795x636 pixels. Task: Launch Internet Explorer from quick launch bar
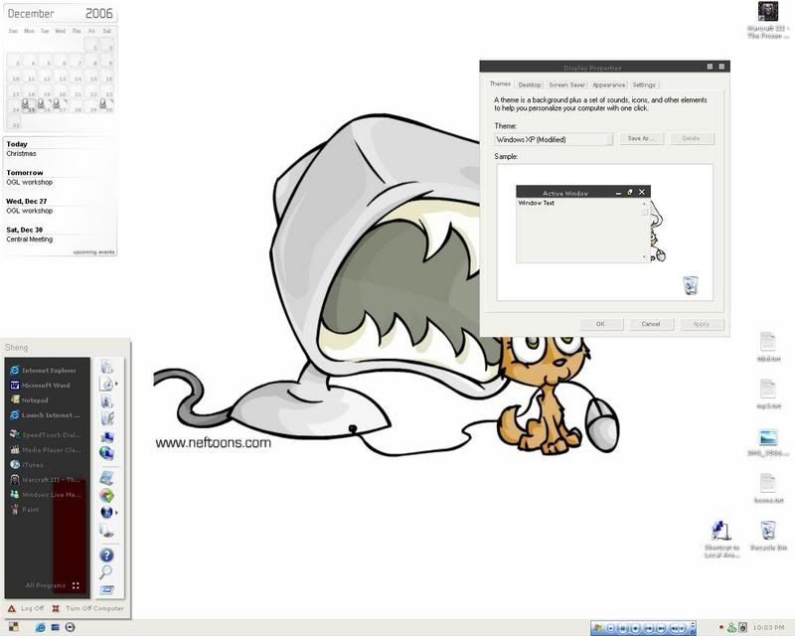pos(40,627)
